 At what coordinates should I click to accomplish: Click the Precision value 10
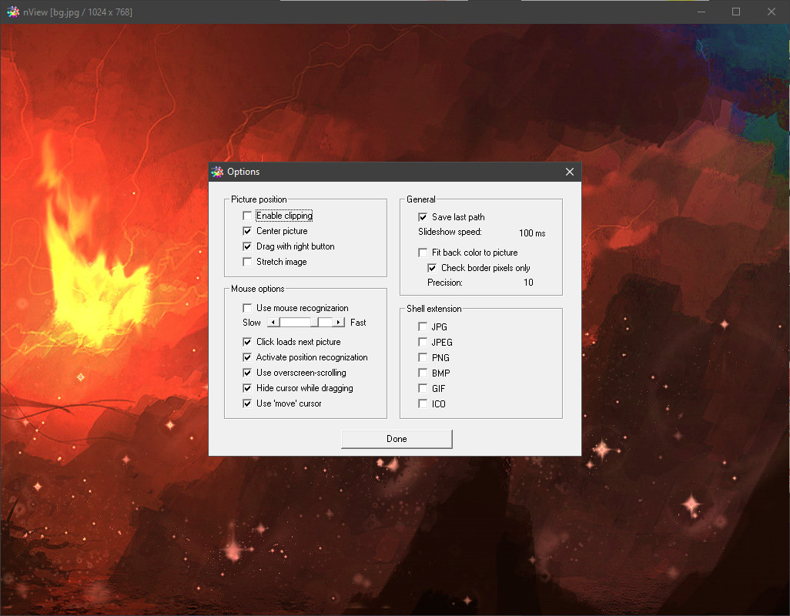[528, 283]
